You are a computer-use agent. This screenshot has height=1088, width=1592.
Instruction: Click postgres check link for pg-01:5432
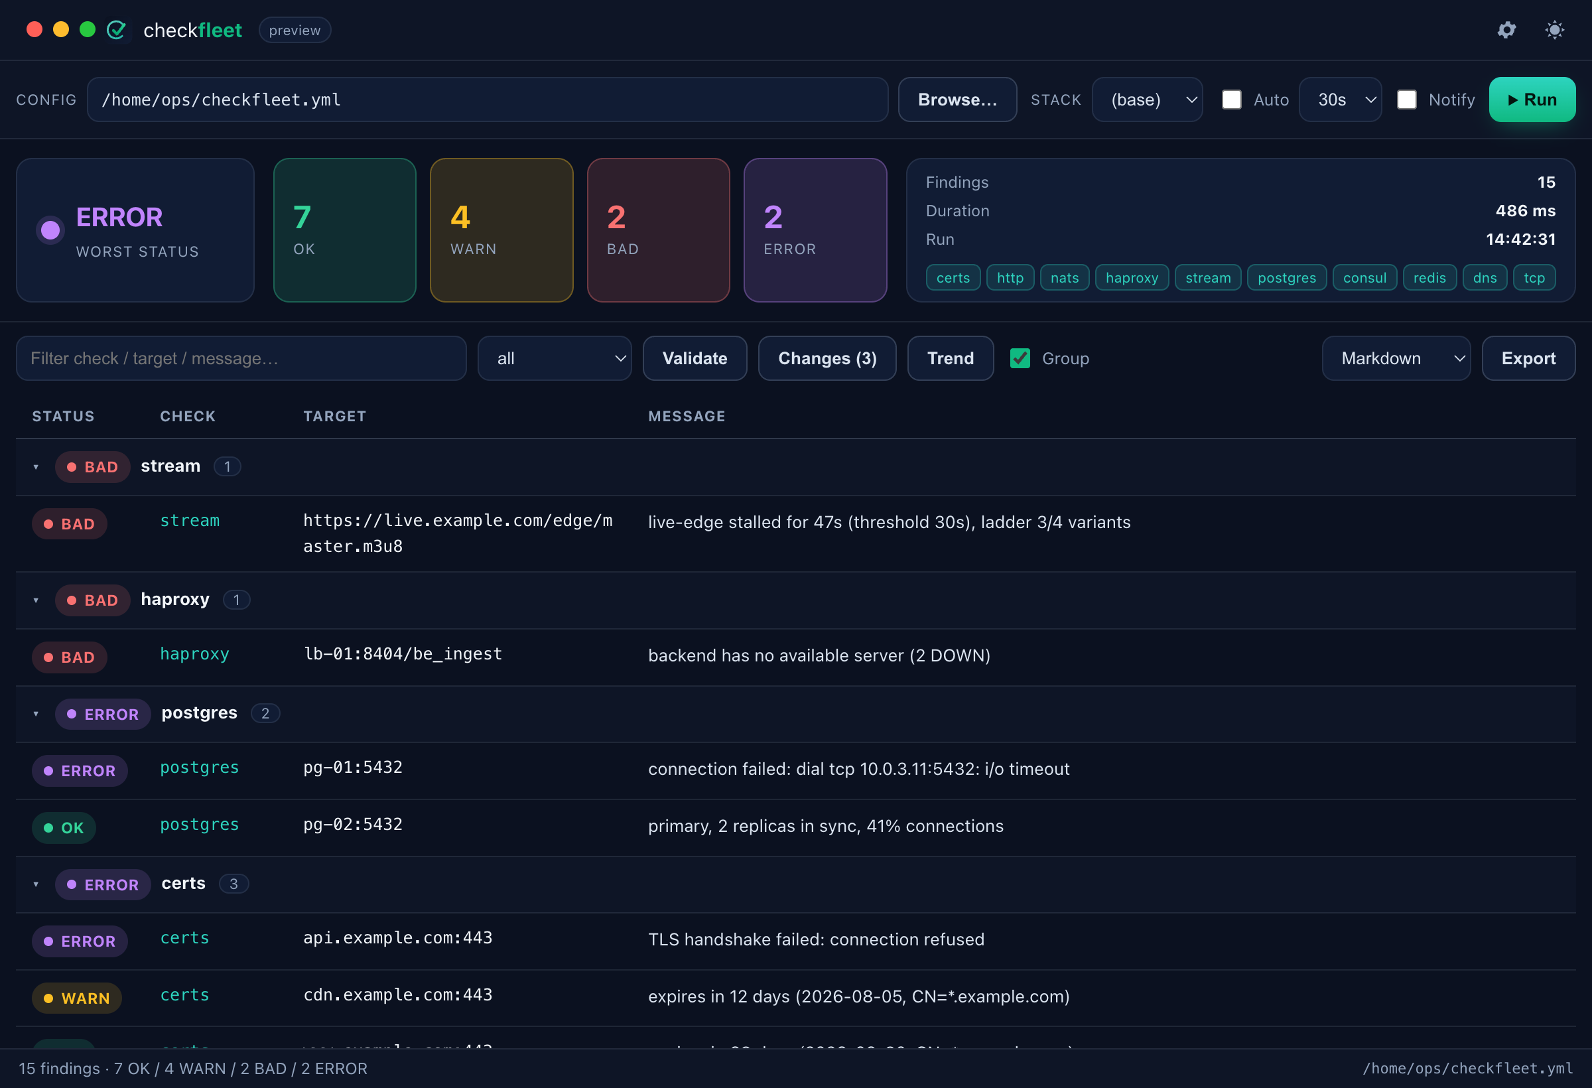[x=200, y=768]
